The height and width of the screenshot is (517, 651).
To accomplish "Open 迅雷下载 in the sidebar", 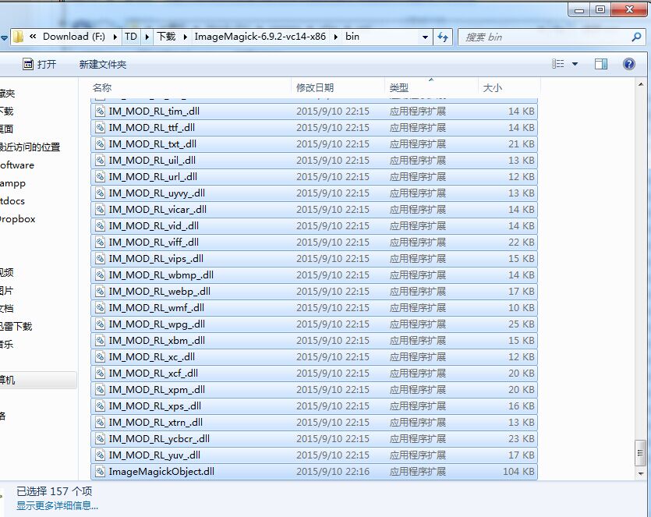I will 16,326.
